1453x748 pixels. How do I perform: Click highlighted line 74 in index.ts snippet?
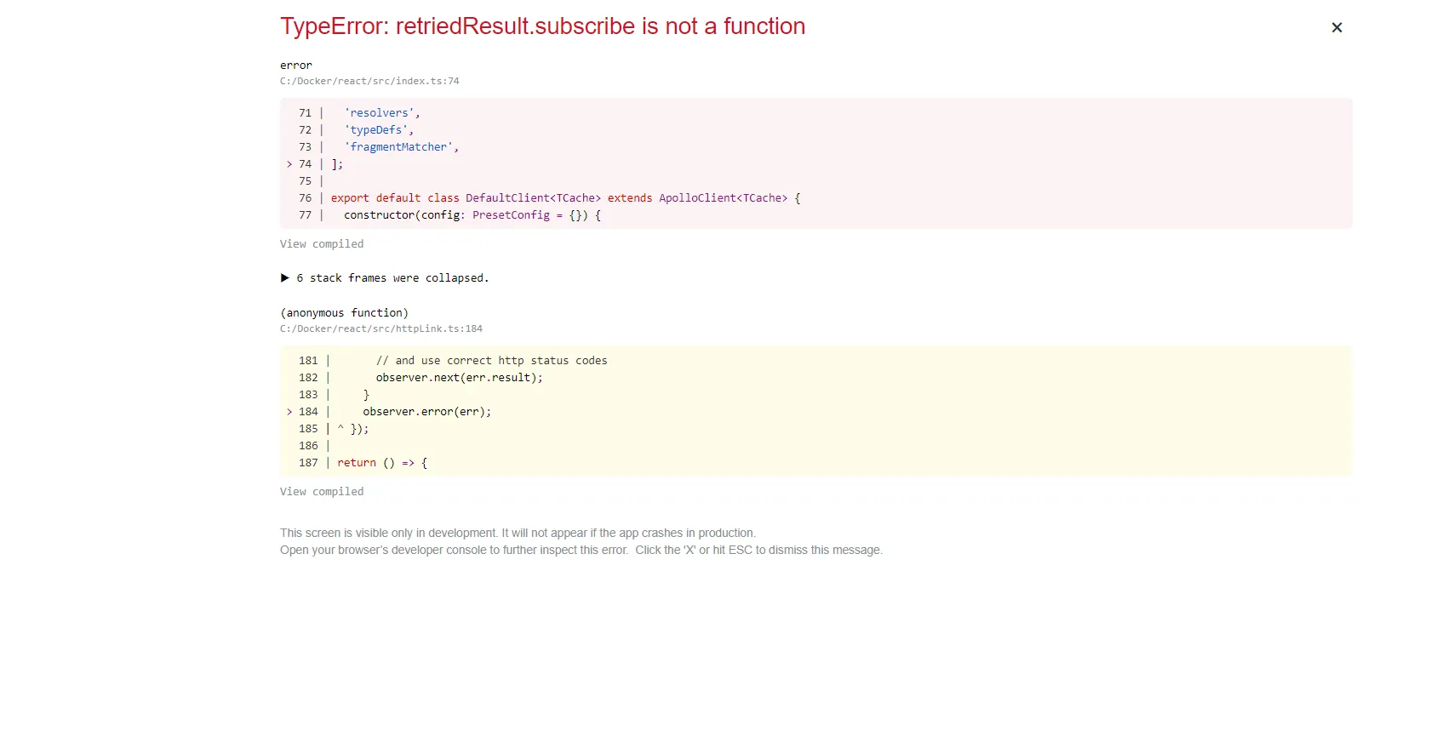337,164
